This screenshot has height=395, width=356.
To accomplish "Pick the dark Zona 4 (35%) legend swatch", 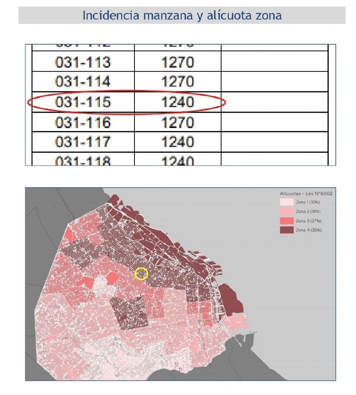I will tap(287, 230).
